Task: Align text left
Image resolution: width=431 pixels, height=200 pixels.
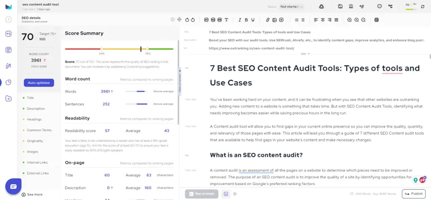Action: 316,20
